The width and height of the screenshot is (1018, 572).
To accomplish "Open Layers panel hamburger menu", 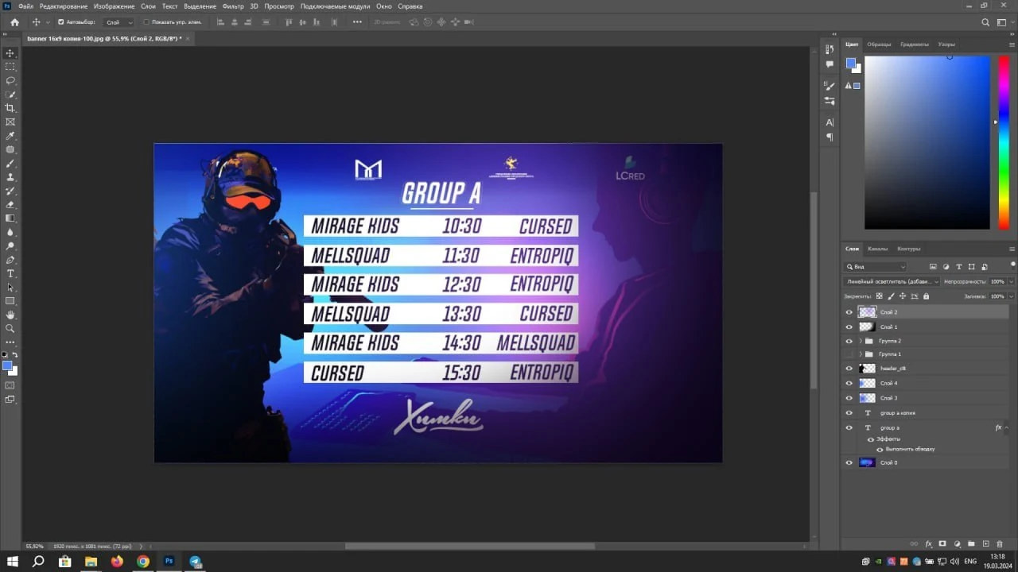I will pos(1012,249).
